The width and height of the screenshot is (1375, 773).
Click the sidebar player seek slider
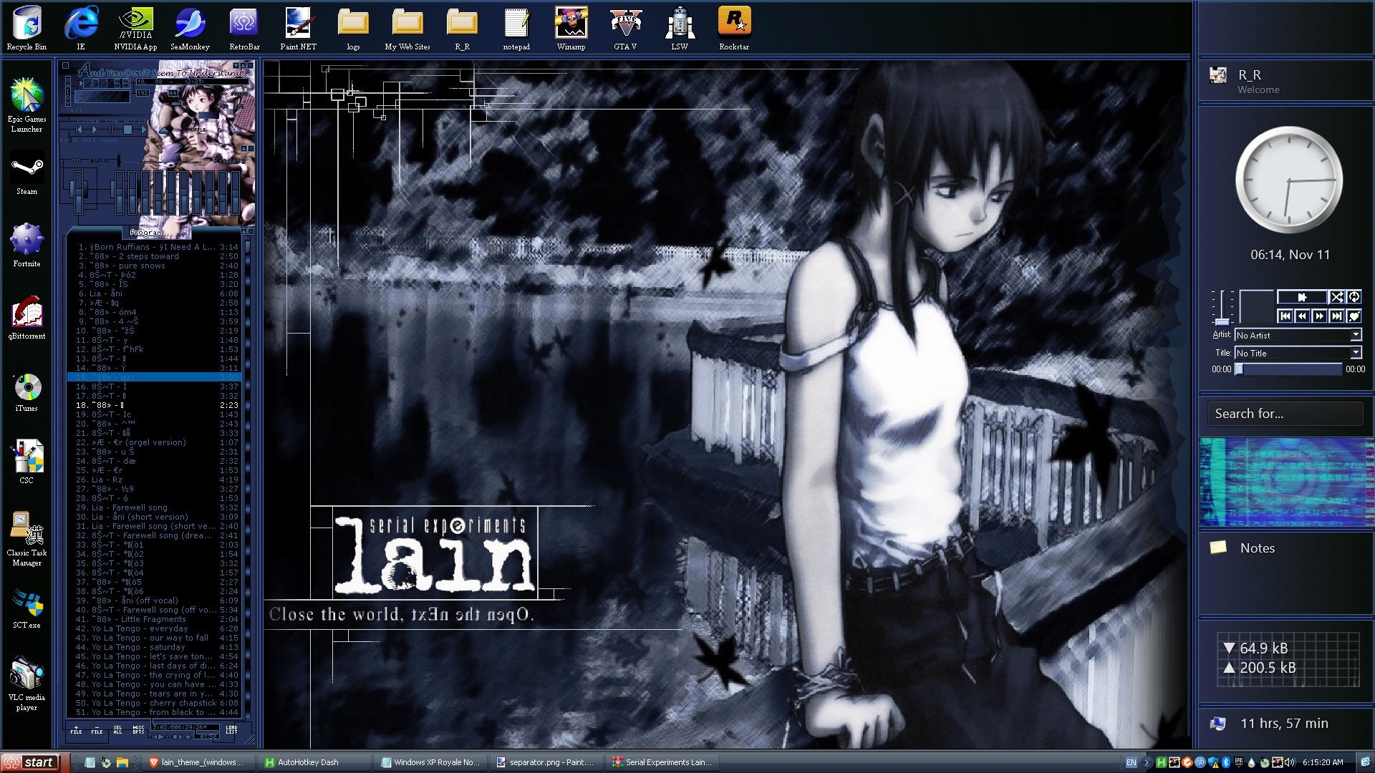(1289, 369)
